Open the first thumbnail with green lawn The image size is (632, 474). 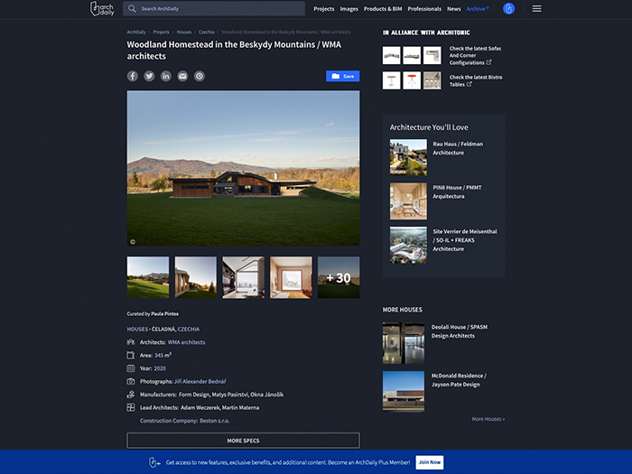coord(148,277)
